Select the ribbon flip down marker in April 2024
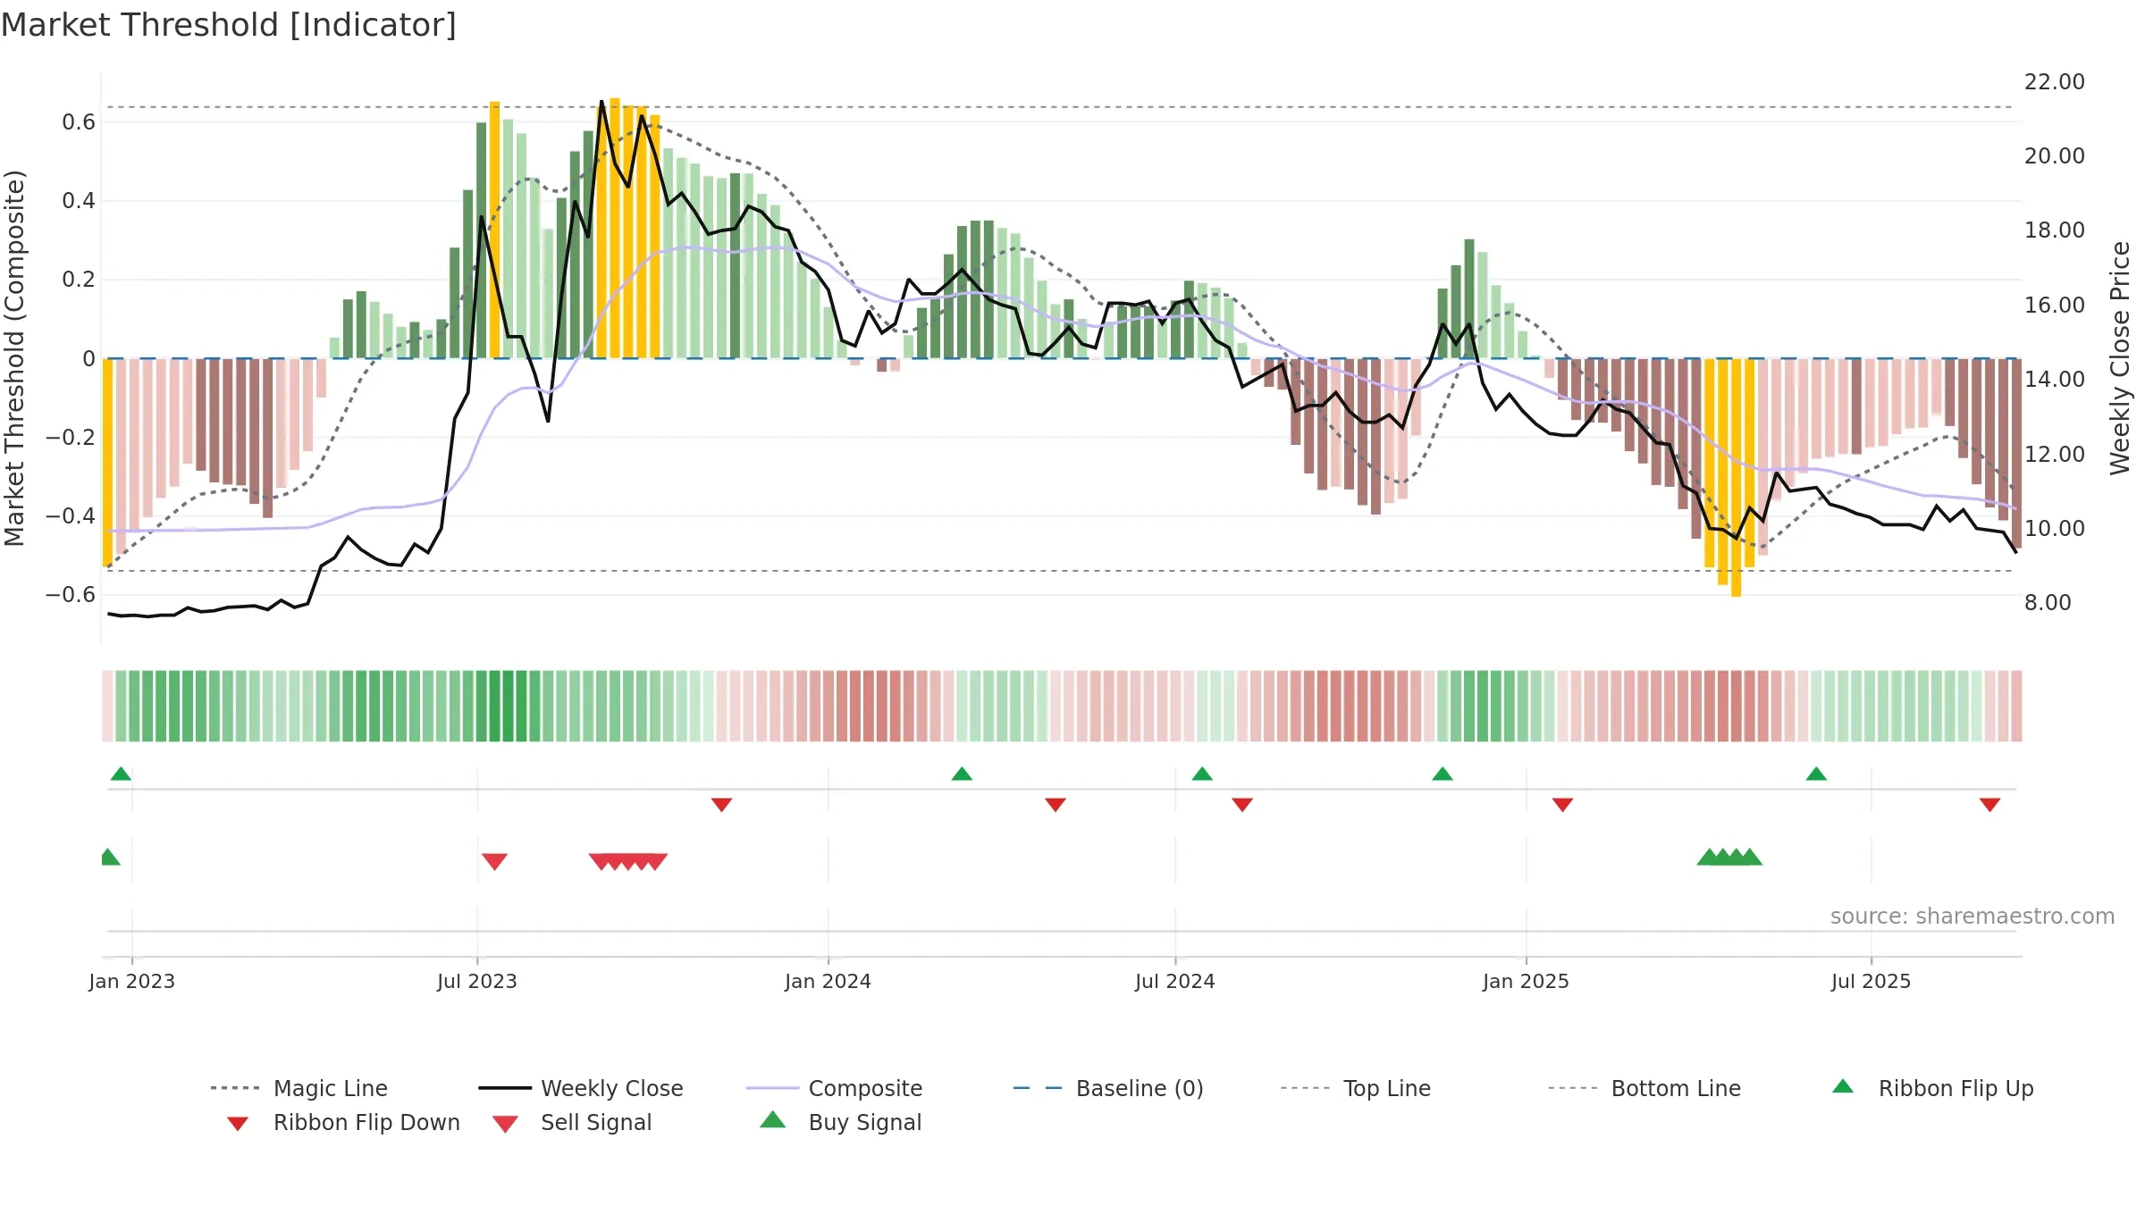The height and width of the screenshot is (1206, 2145). (1056, 805)
